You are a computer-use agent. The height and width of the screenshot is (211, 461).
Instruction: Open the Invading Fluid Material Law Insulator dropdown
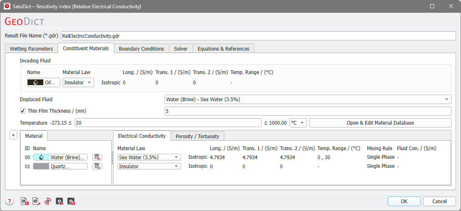[x=78, y=82]
